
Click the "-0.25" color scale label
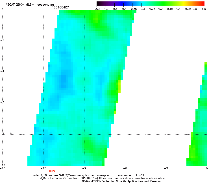(x=151, y=9)
